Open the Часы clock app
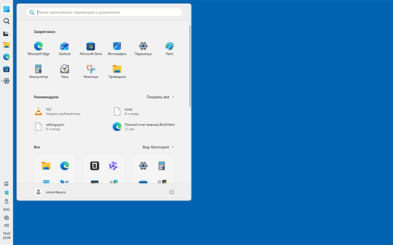The image size is (393, 245). click(x=64, y=71)
